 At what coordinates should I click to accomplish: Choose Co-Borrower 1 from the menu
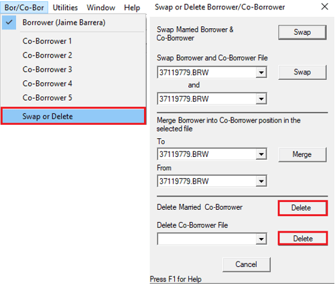tap(73, 41)
